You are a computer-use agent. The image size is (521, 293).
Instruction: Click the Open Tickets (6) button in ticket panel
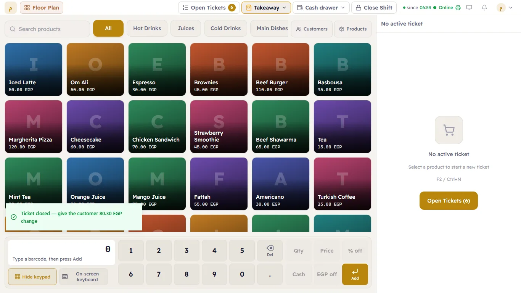point(449,201)
